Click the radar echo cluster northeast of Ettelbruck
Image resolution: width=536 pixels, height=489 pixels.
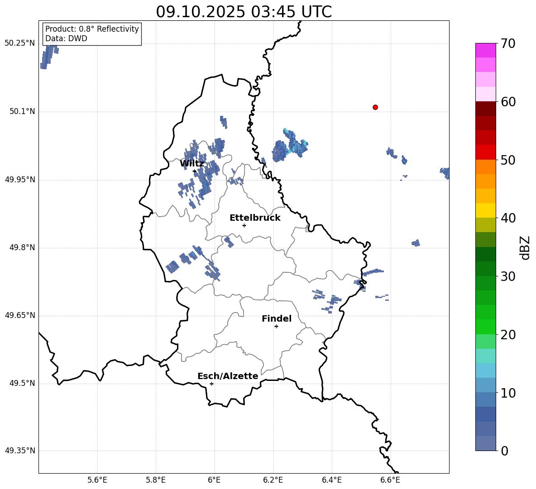point(290,146)
